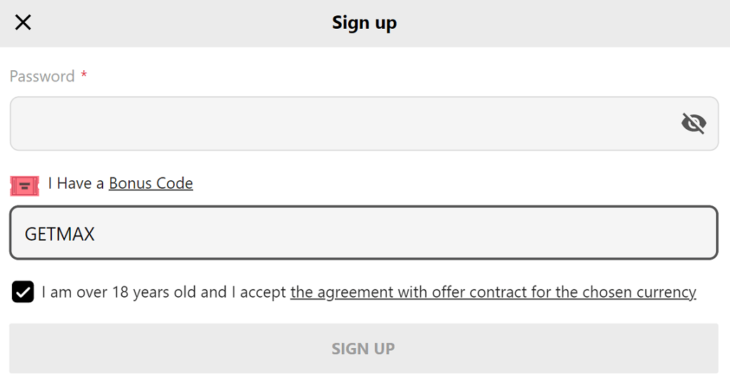This screenshot has width=730, height=388.
Task: Close the Sign up dialog with X
Action: coord(22,22)
